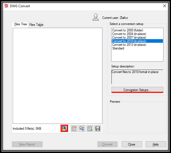Click the Append List icon
This screenshot has height=153, width=171.
(x=90, y=129)
